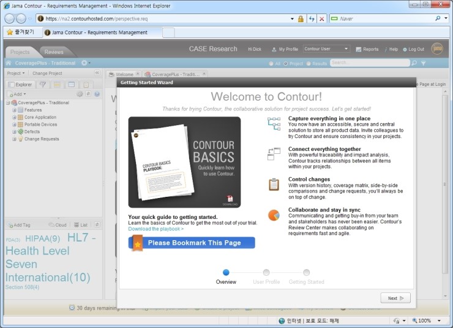Select the All search scope radio

[x=271, y=64]
